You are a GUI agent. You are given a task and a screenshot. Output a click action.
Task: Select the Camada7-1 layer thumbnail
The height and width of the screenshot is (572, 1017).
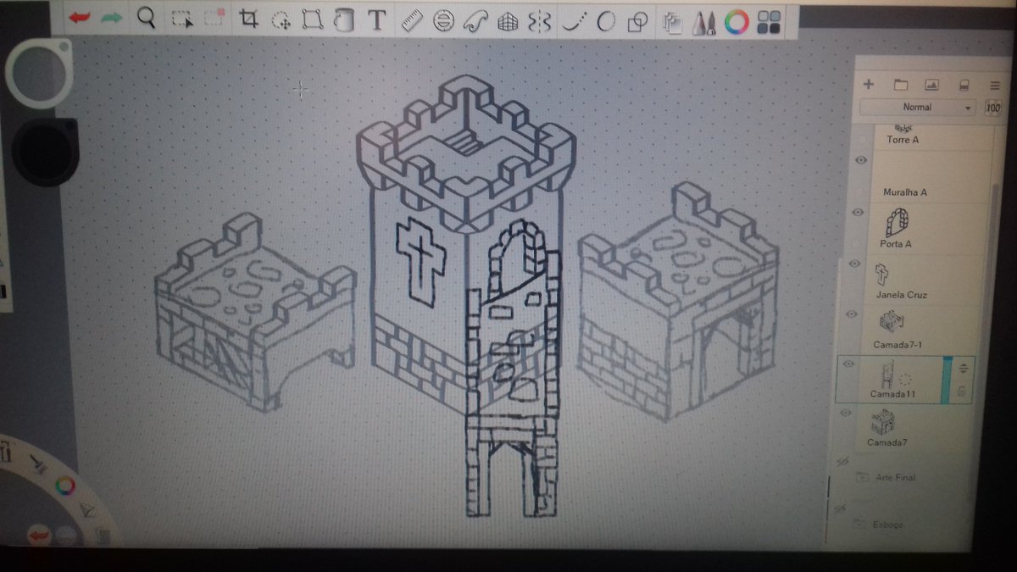point(890,323)
